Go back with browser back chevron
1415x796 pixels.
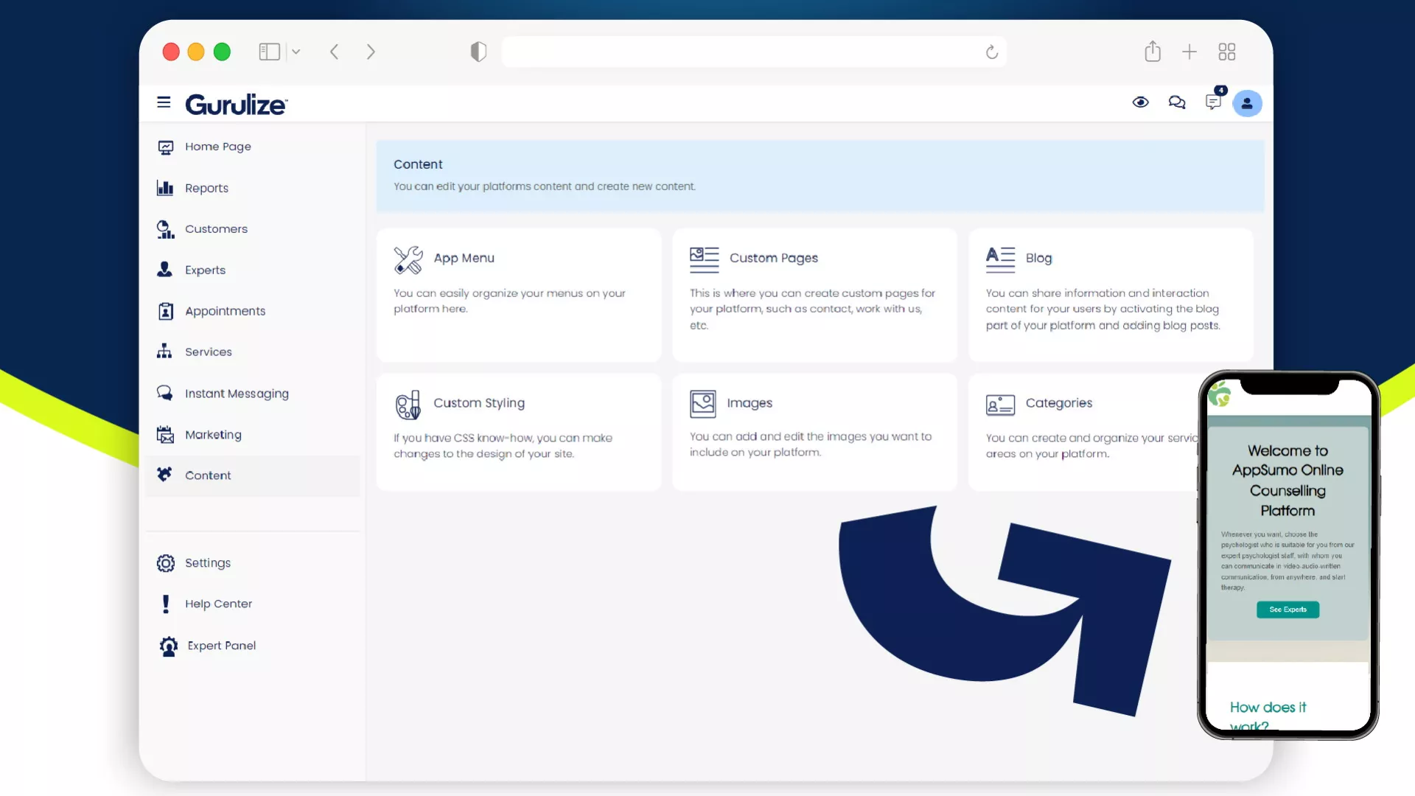335,52
